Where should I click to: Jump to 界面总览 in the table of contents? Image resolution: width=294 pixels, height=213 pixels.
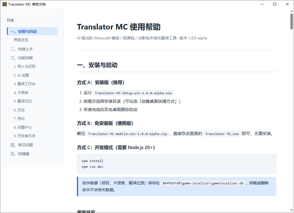pyautogui.click(x=21, y=40)
